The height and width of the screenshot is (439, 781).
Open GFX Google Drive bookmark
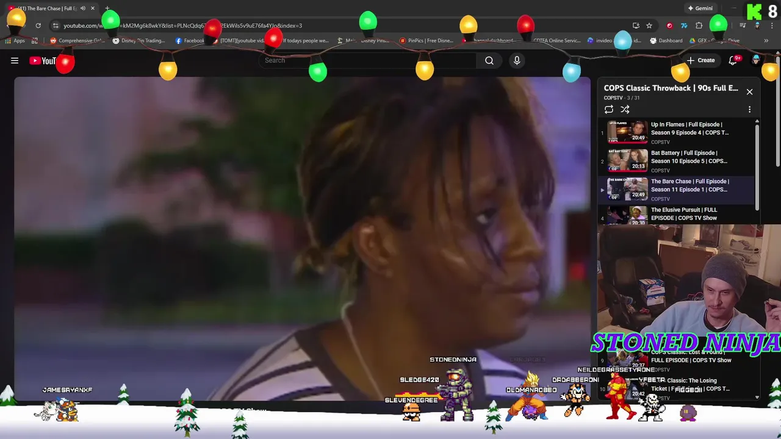click(x=714, y=41)
